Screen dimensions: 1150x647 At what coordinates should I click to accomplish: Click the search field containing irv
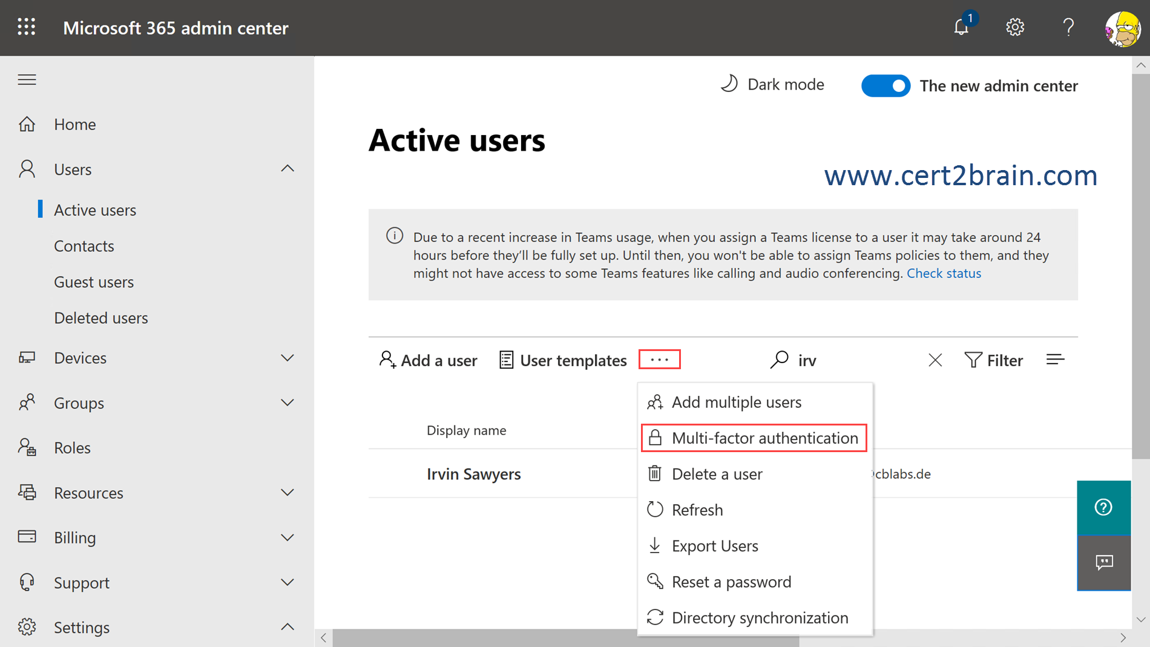pyautogui.click(x=858, y=360)
